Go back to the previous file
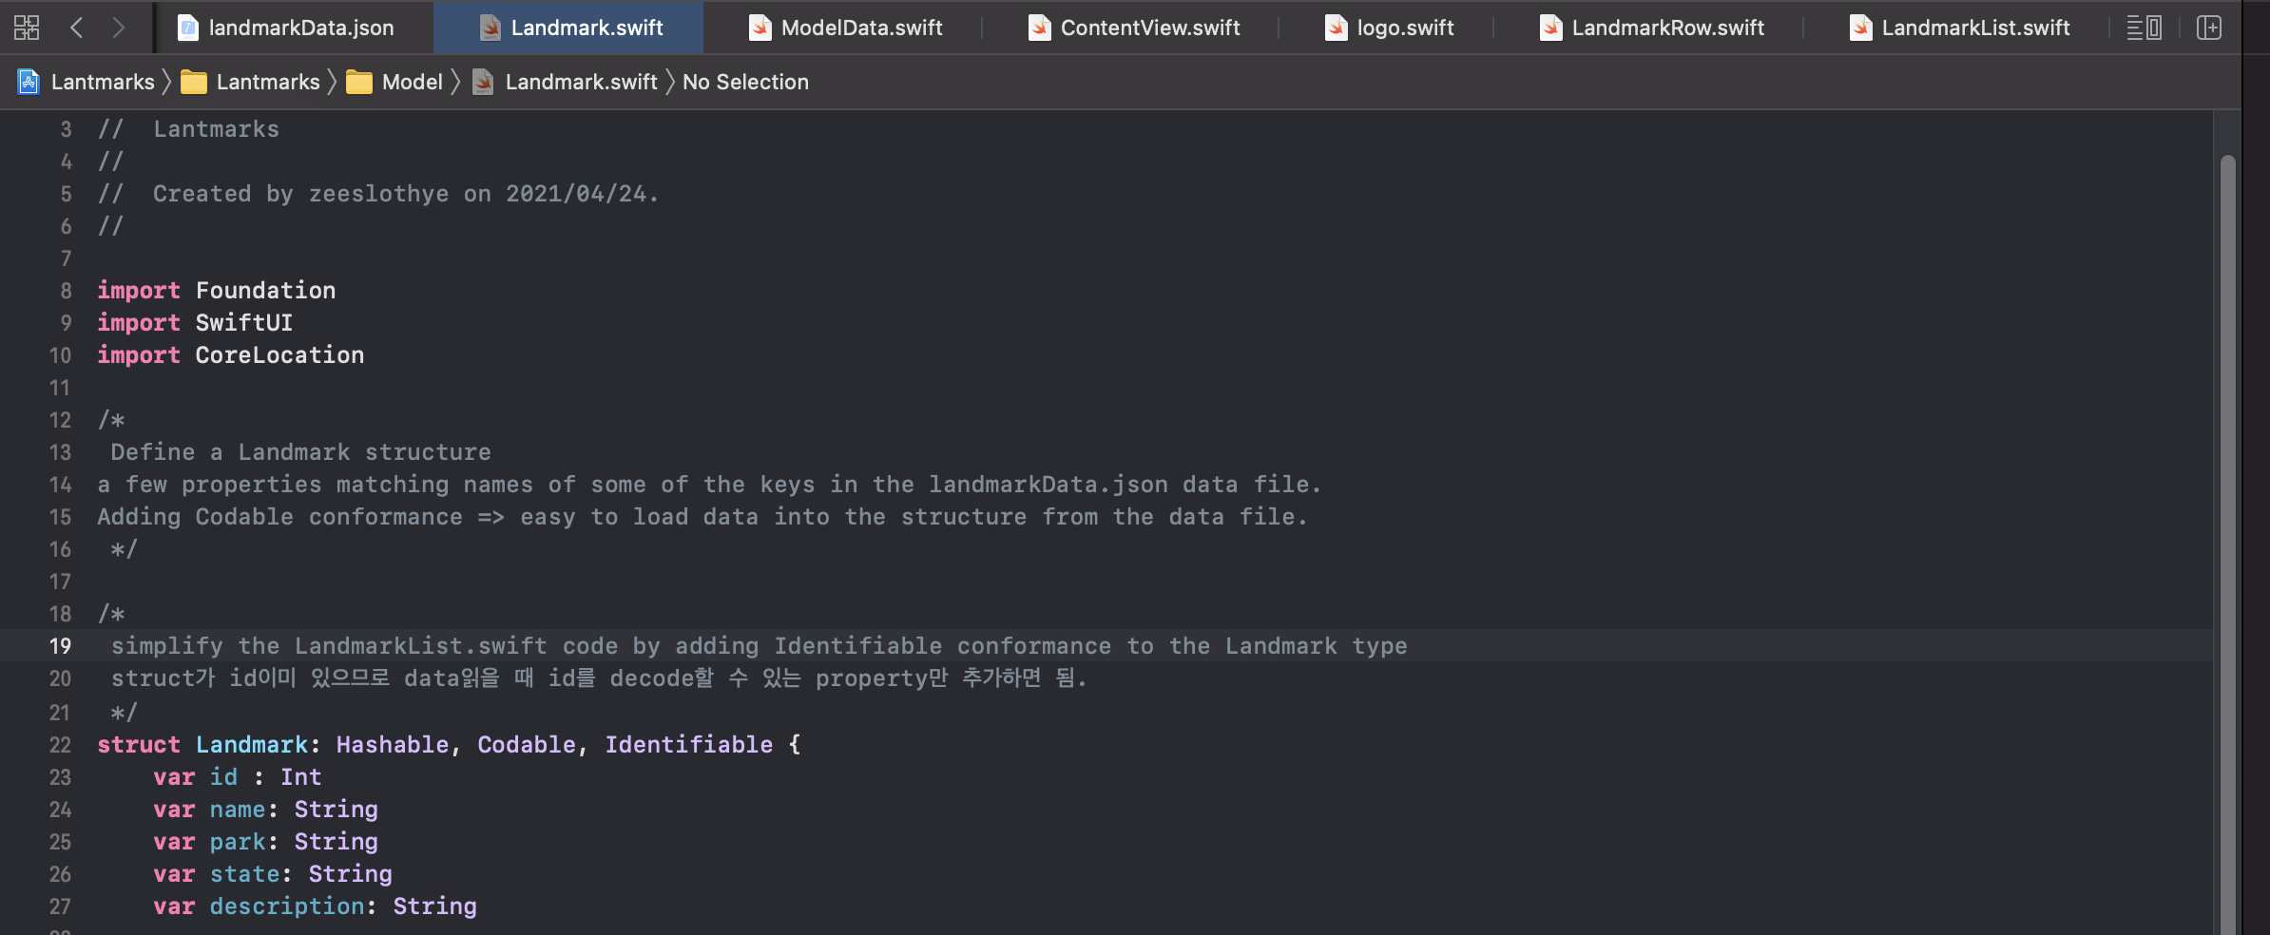 click(77, 28)
